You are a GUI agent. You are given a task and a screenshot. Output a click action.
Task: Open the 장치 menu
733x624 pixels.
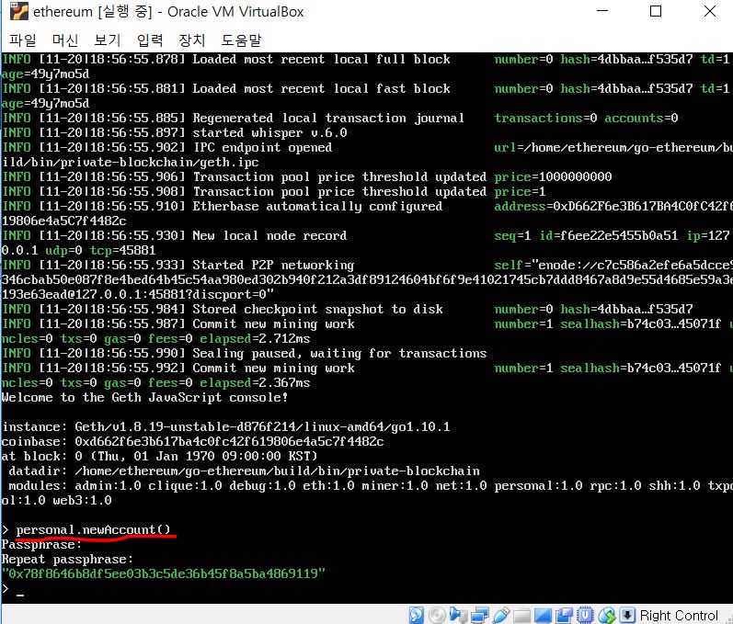[191, 40]
